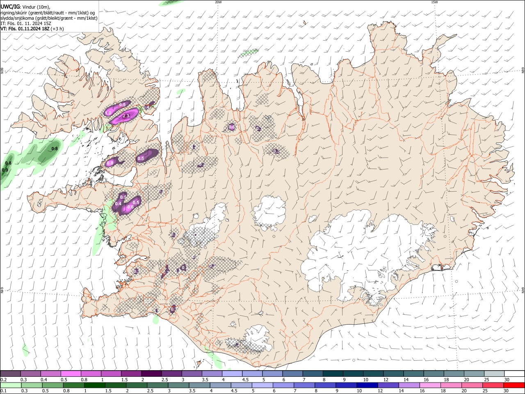Viewport: 525px width, 394px height.
Task: Click the dark purple swatch between 2 and 2.5
Action: pyautogui.click(x=151, y=374)
